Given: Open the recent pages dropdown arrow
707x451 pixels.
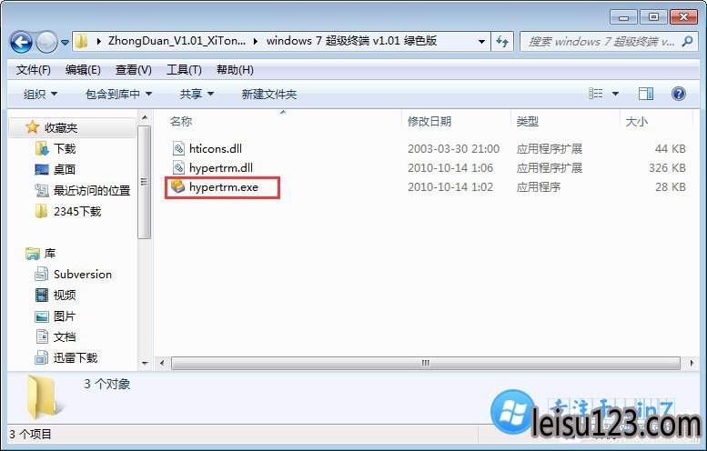Looking at the screenshot, I should (x=65, y=43).
